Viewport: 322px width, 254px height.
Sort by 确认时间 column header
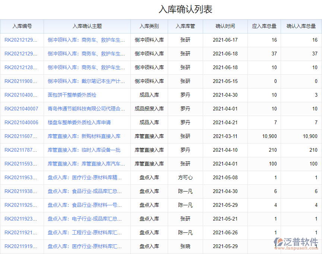(x=225, y=26)
